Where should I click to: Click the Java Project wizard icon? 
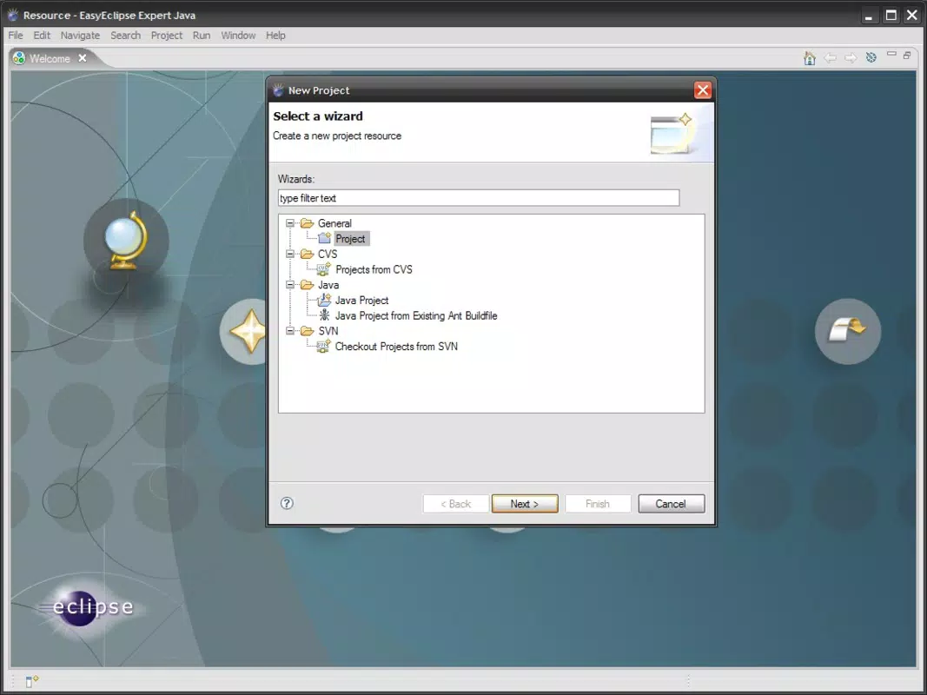pyautogui.click(x=324, y=300)
